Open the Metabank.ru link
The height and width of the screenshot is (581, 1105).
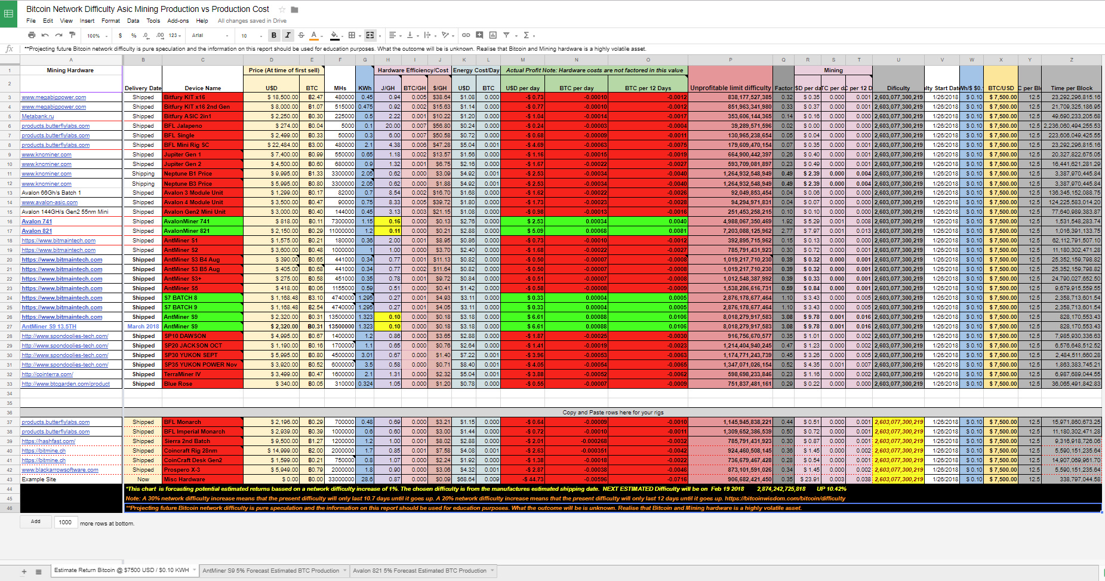point(38,116)
